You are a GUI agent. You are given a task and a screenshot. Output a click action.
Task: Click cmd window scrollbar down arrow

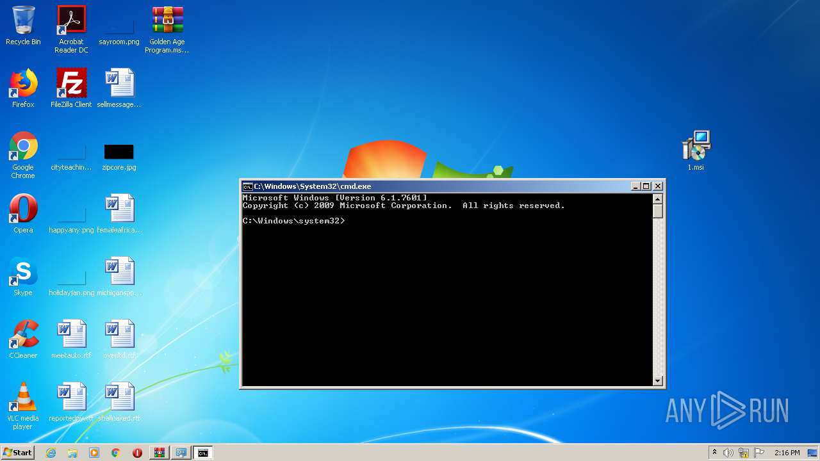[x=657, y=381]
